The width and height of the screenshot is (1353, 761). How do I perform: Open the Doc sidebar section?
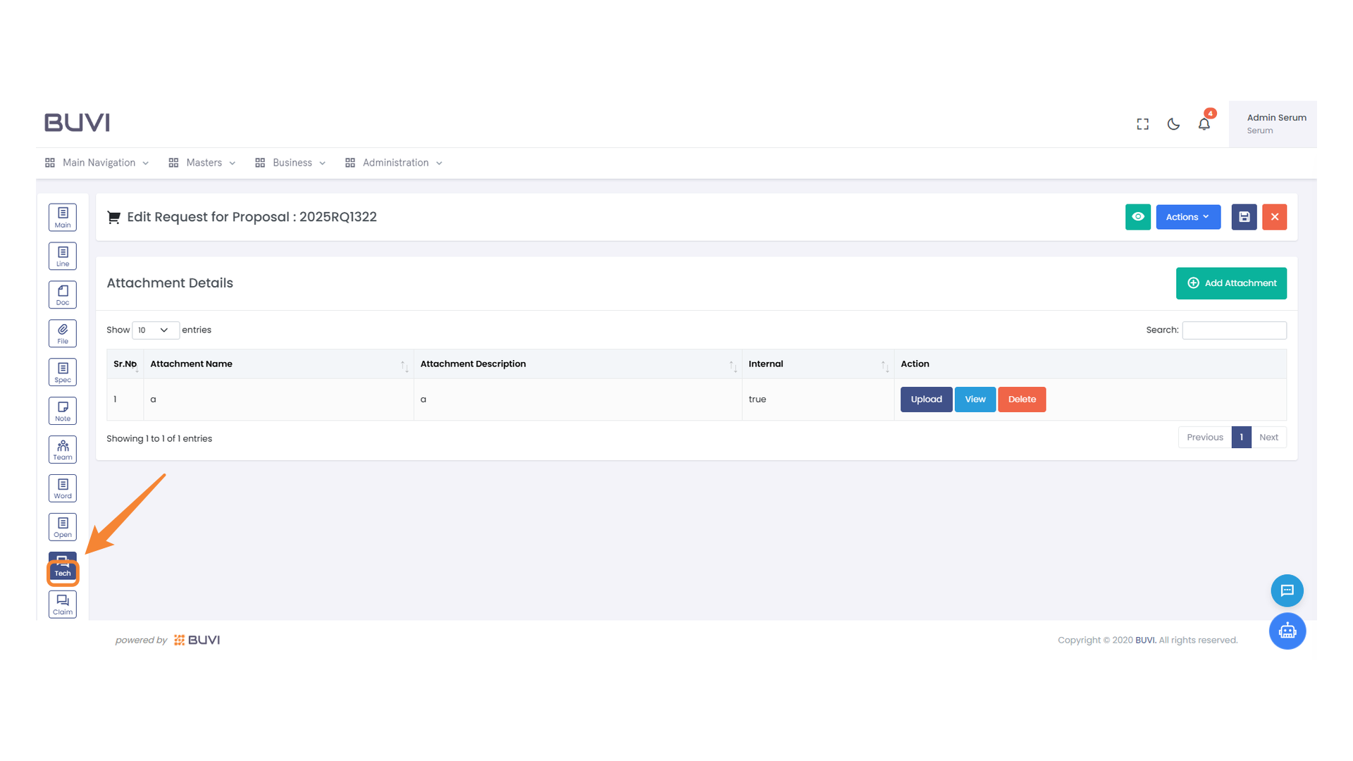[63, 295]
